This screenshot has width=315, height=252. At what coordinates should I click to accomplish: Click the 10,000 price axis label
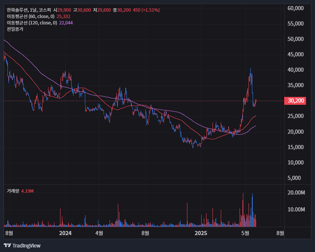click(x=295, y=163)
